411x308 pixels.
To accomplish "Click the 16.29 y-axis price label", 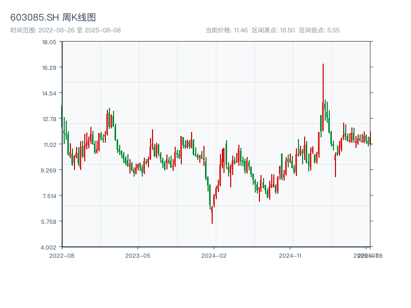I will [x=49, y=68].
